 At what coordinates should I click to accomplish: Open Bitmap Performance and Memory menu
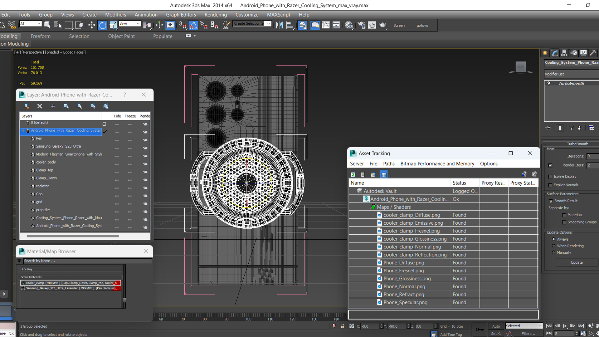coord(437,164)
